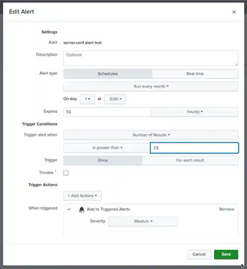
Task: Set trigger to Once
Action: tap(103, 161)
